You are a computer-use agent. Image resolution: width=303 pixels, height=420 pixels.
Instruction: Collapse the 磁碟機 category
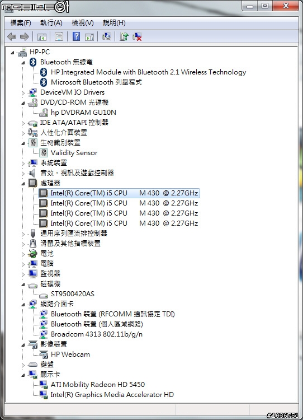coord(23,284)
